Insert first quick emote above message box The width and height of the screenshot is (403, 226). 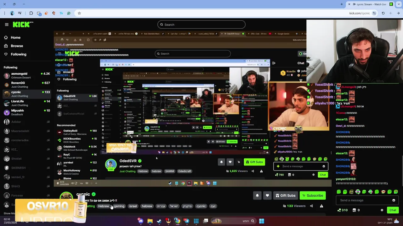(x=339, y=192)
